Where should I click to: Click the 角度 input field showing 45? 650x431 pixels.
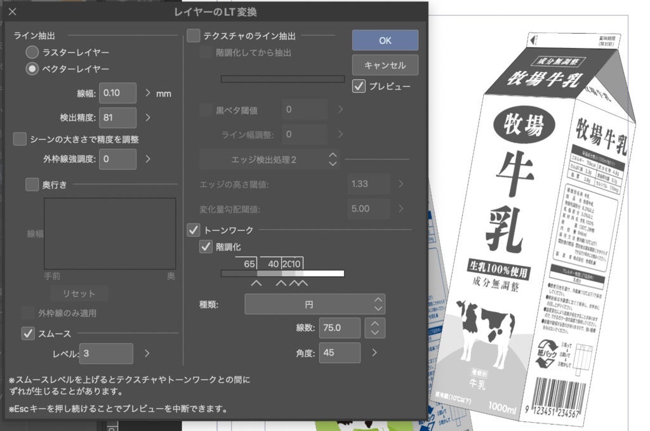coord(339,353)
